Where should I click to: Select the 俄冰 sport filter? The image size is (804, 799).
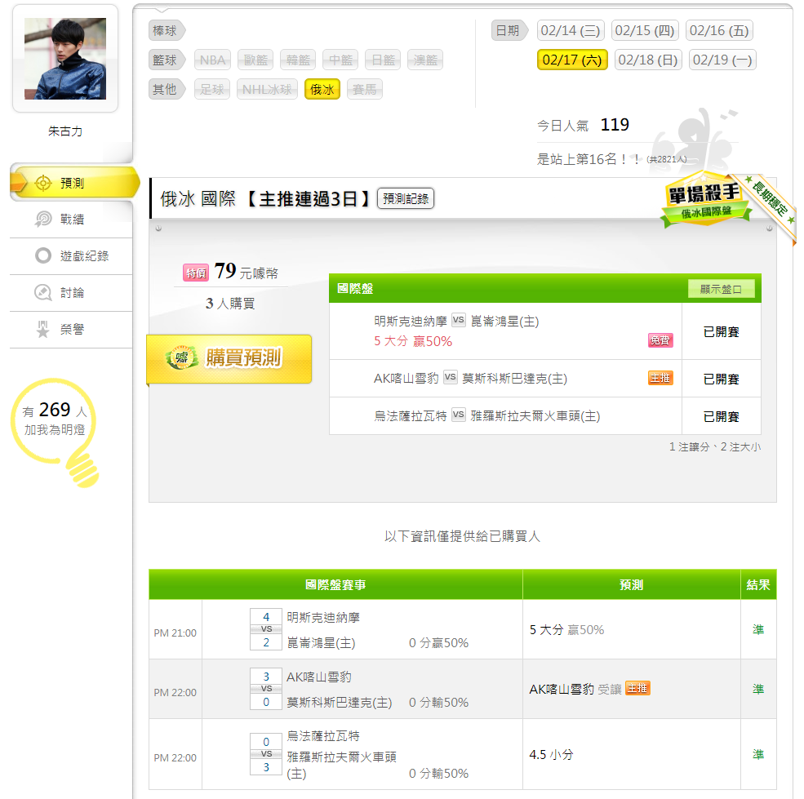322,89
